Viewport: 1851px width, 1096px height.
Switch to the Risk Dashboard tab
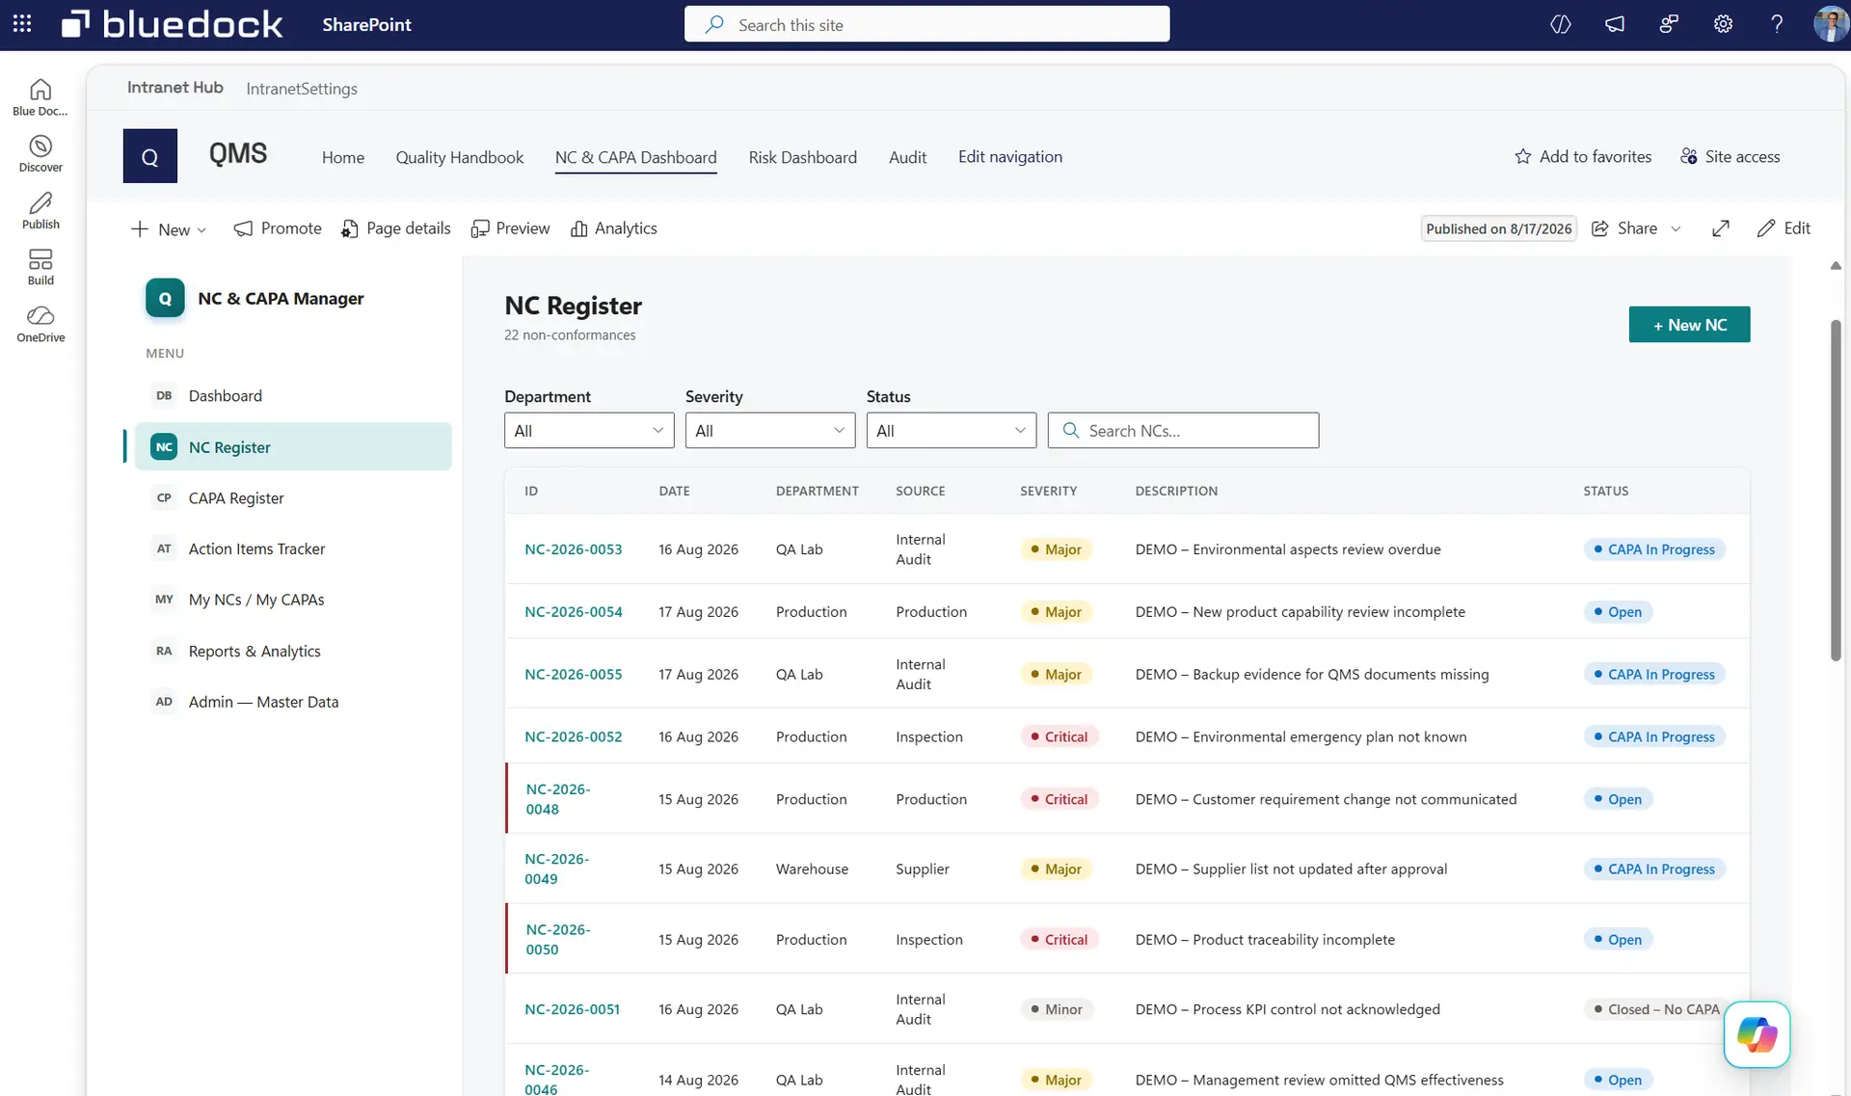click(802, 157)
